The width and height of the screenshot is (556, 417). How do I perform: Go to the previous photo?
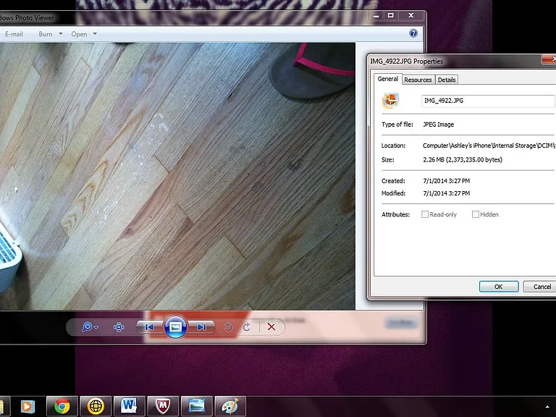(149, 327)
